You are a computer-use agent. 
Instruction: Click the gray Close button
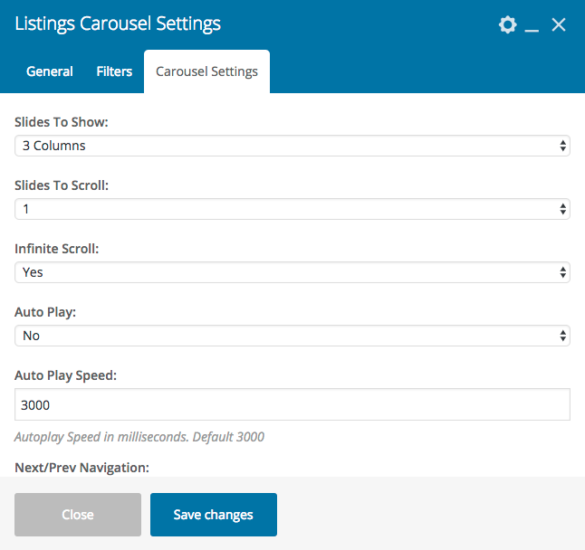point(78,515)
